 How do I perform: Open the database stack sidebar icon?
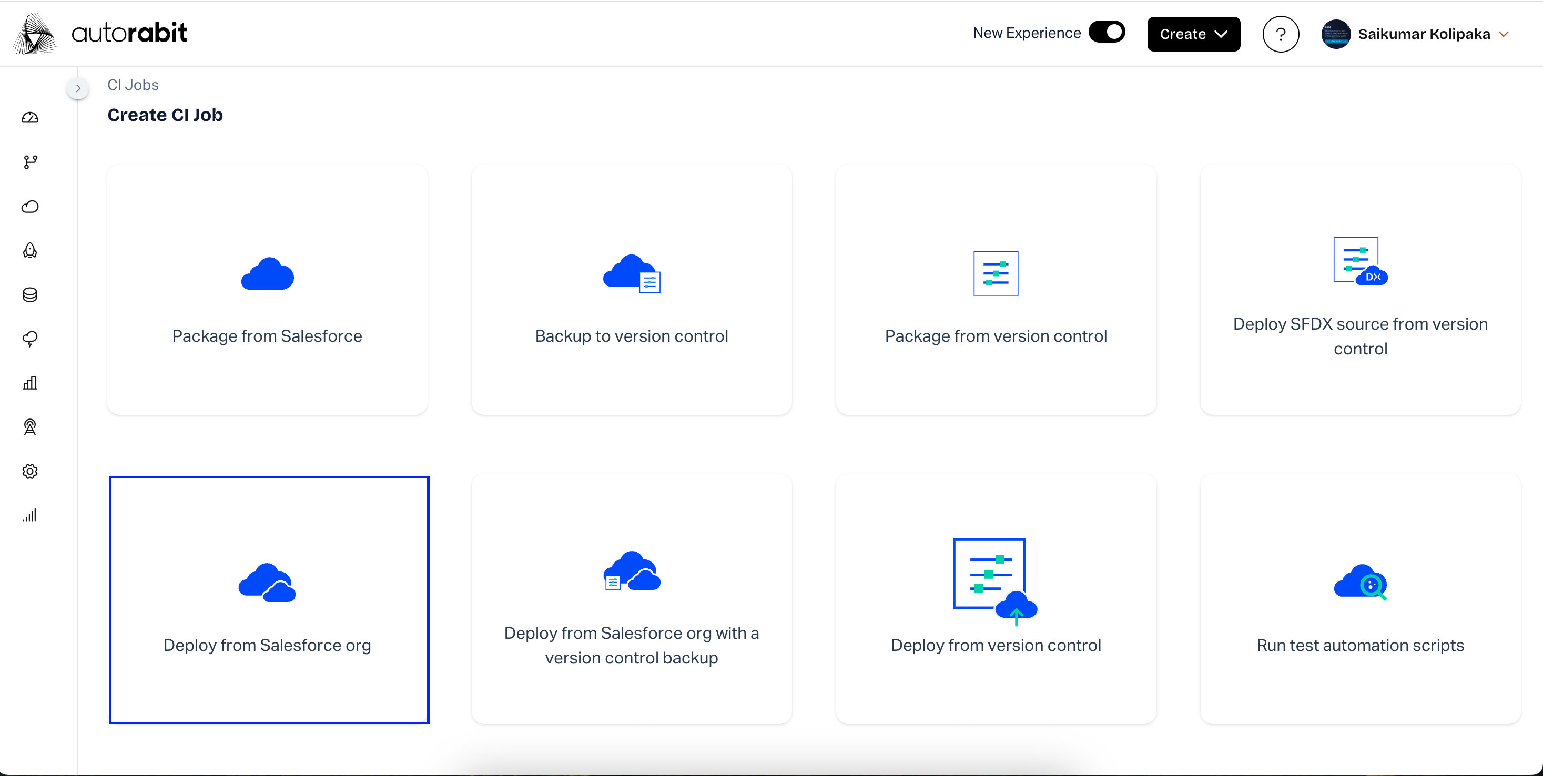click(30, 294)
